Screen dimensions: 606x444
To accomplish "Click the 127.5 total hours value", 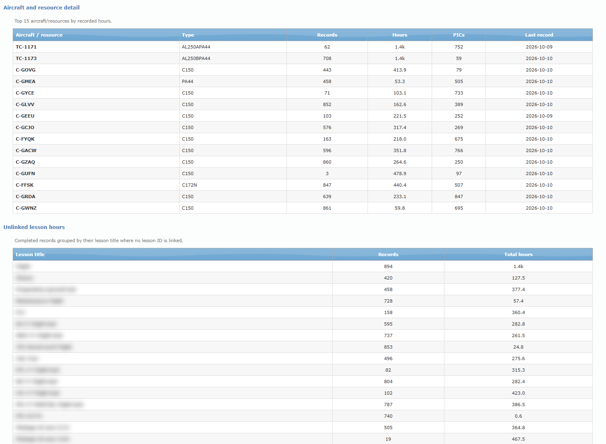I will point(518,278).
